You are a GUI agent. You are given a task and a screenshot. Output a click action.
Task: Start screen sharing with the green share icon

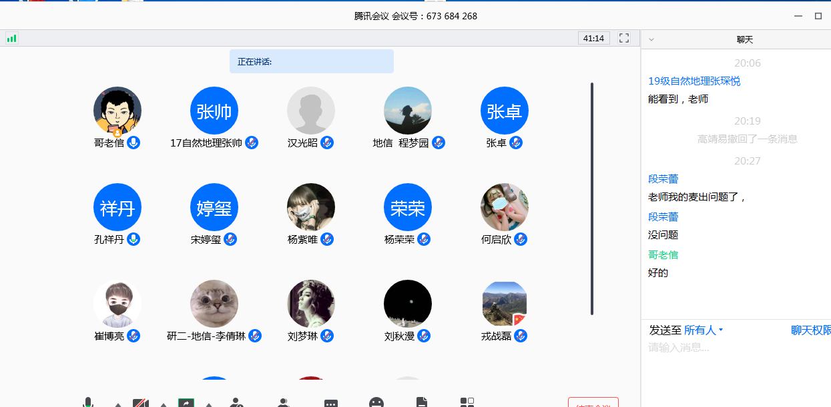pos(186,402)
